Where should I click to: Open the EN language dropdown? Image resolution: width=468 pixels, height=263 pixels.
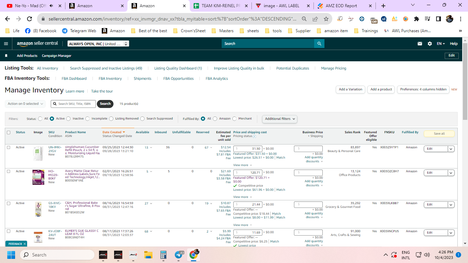(x=441, y=44)
